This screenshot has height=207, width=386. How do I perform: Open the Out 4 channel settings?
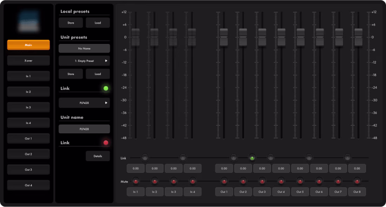click(x=28, y=185)
